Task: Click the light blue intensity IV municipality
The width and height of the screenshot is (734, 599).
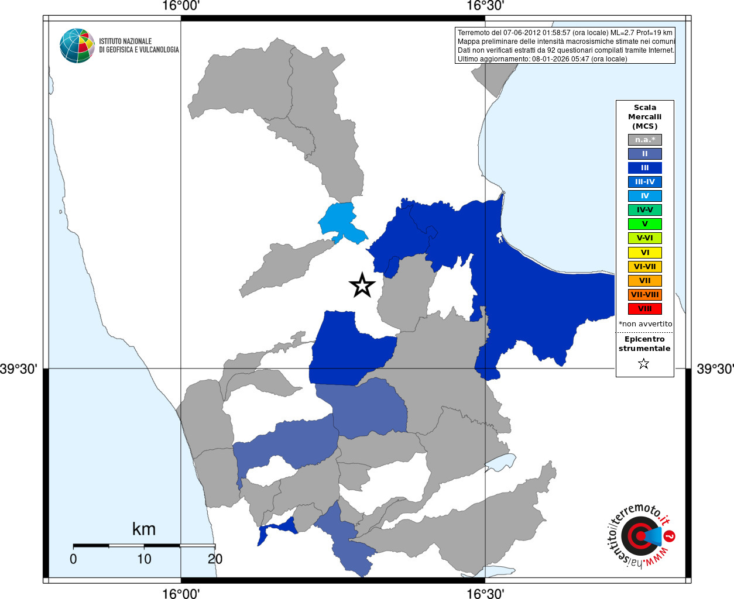Action: pyautogui.click(x=341, y=222)
